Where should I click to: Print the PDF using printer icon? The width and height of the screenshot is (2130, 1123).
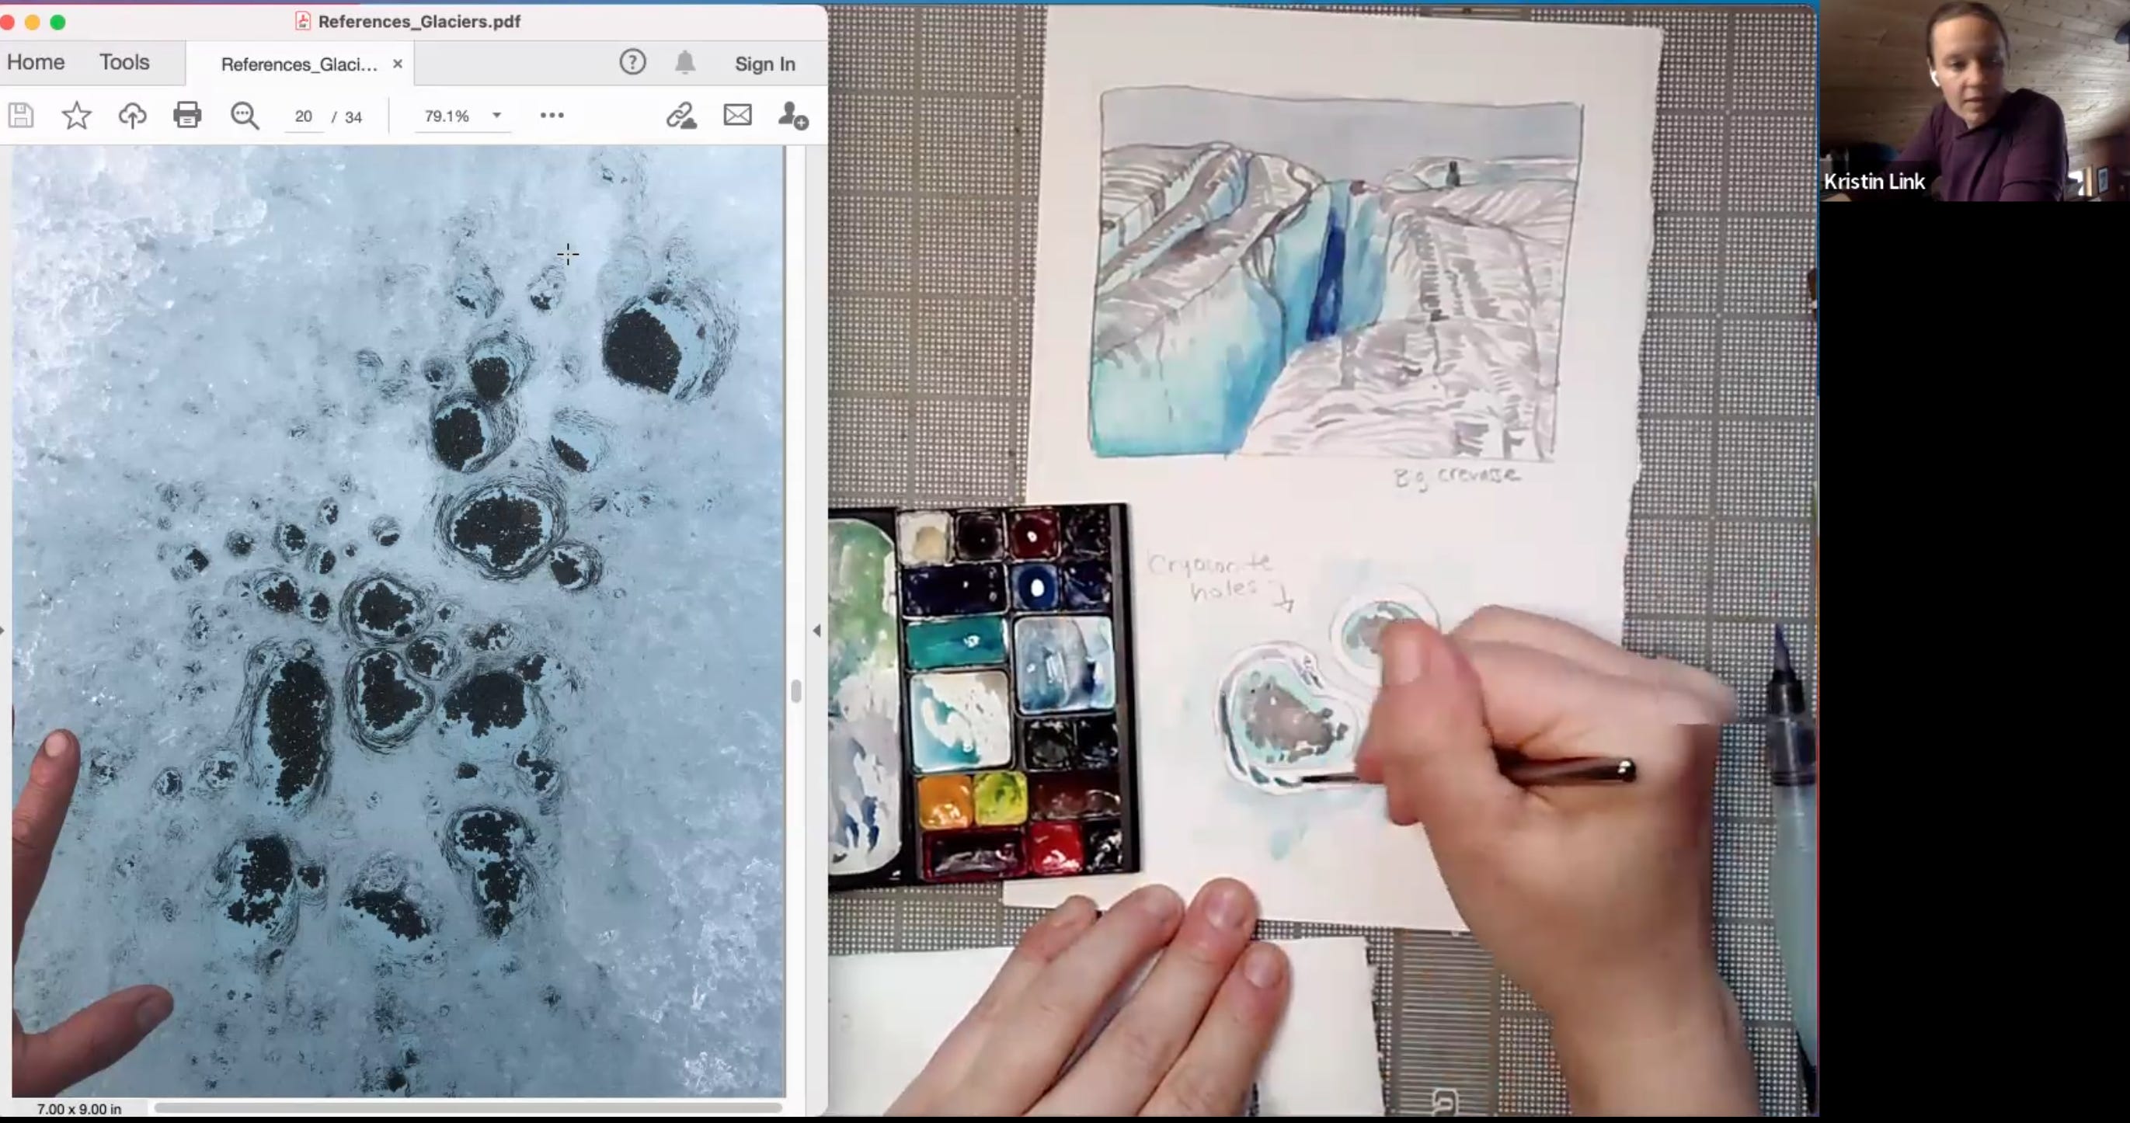(x=188, y=115)
